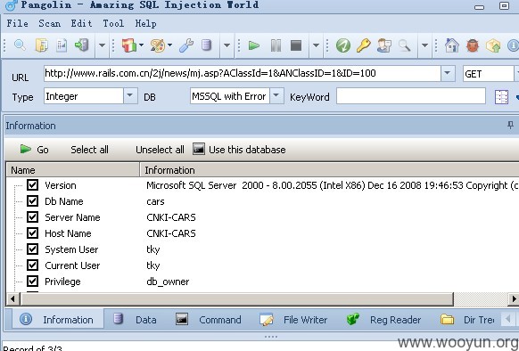Open the Edit menu
Screen dimensions: 519x351
point(81,23)
